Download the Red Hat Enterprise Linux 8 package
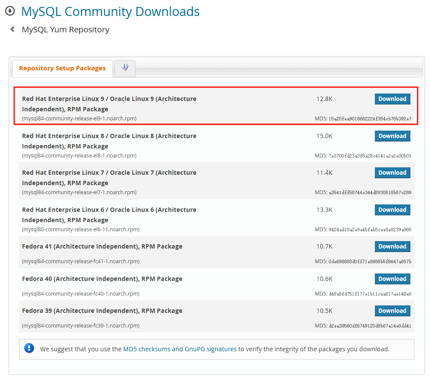 point(392,135)
